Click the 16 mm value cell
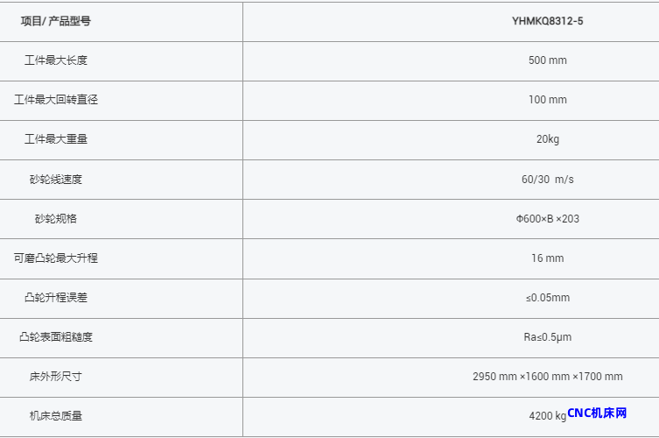The width and height of the screenshot is (659, 438). click(x=547, y=258)
